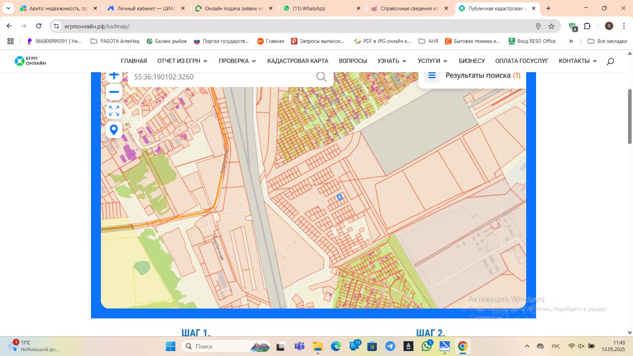Open site search in the header
This screenshot has height=356, width=633.
(610, 61)
